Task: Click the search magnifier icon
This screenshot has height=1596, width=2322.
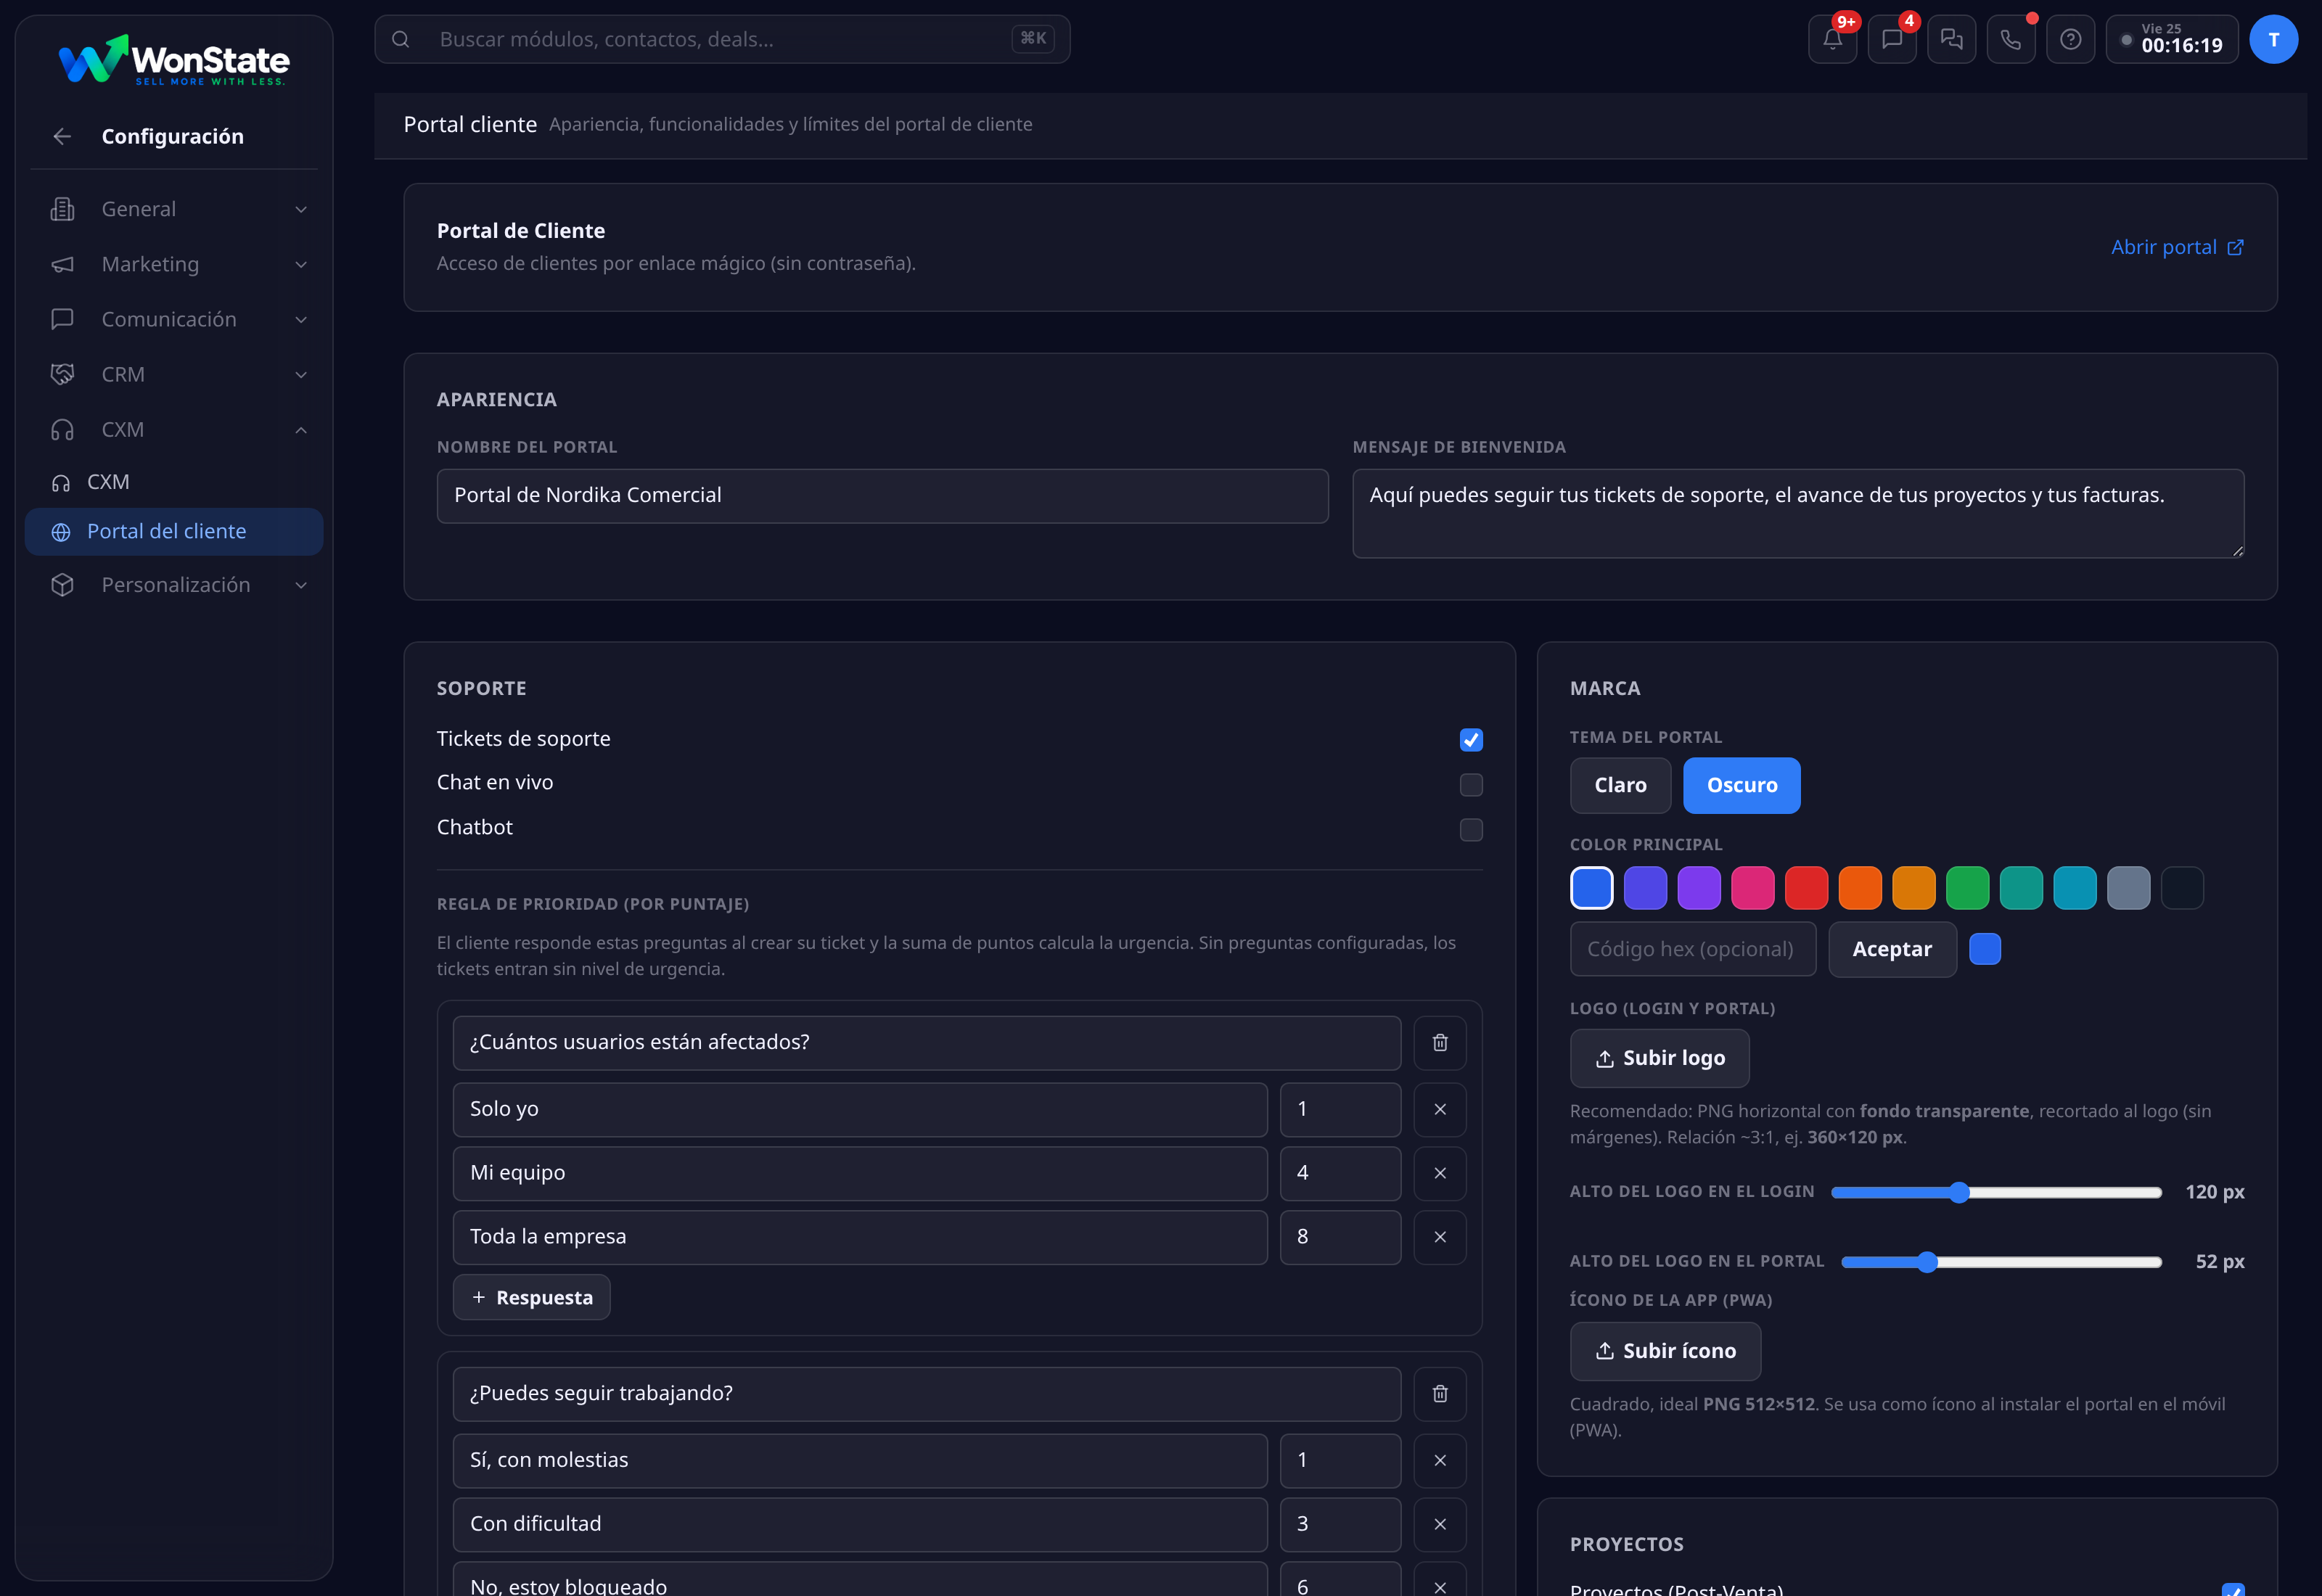Action: pyautogui.click(x=400, y=40)
